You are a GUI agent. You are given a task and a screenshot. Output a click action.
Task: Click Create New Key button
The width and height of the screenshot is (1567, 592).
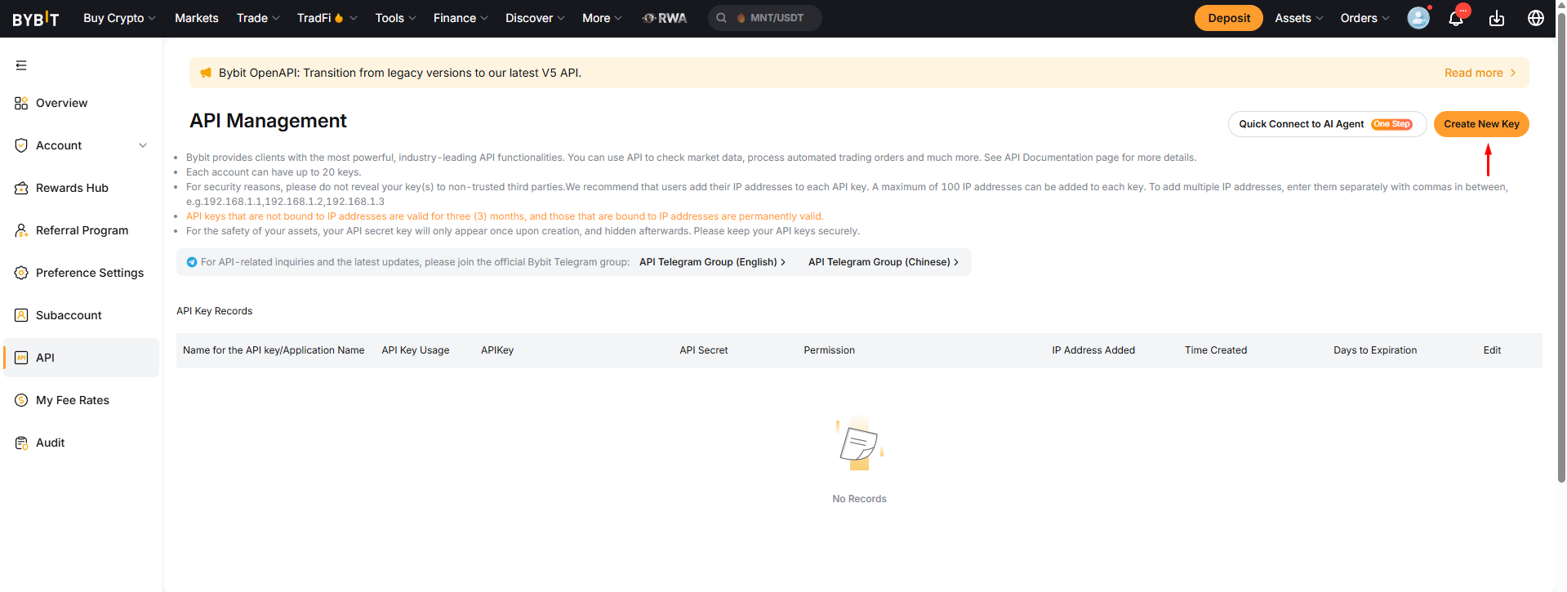(x=1481, y=124)
